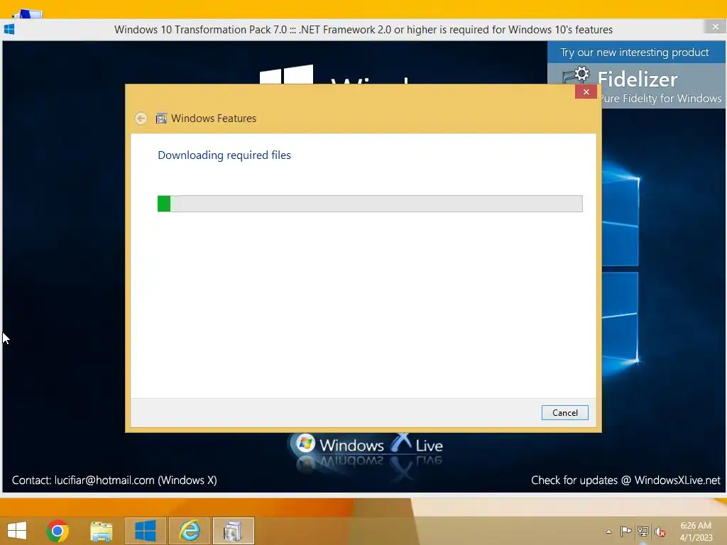727x545 pixels.
Task: Click the download progress bar
Action: pos(370,204)
